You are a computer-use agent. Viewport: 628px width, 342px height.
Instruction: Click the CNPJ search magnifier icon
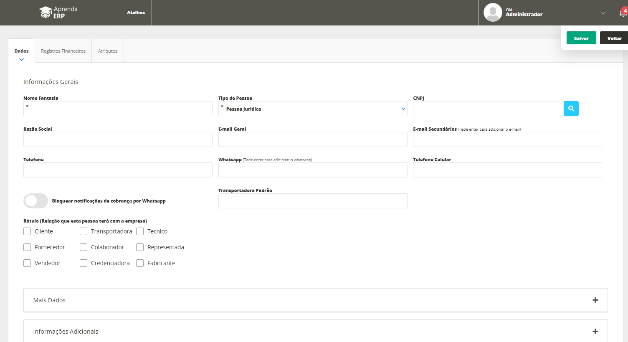[571, 109]
